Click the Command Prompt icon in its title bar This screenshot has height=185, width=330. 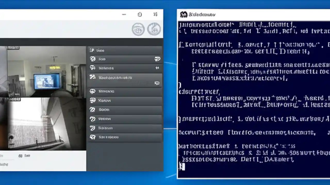pyautogui.click(x=183, y=15)
